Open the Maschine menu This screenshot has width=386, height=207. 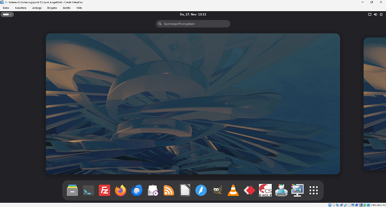pyautogui.click(x=21, y=8)
